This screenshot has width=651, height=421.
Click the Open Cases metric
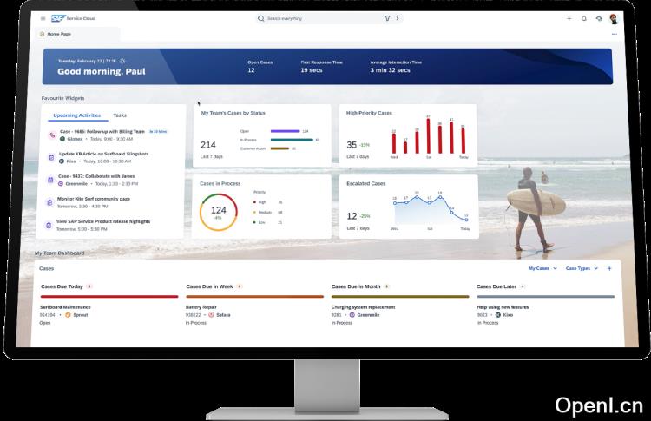click(x=260, y=67)
